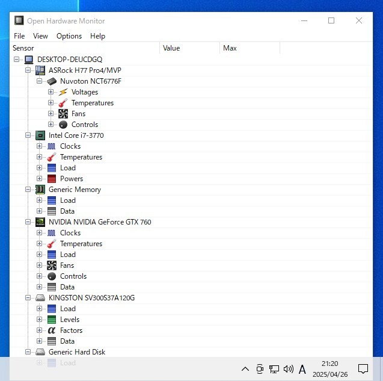The image size is (383, 381).
Task: Click the gray Data icon under Generic Memory
Action: pos(52,211)
